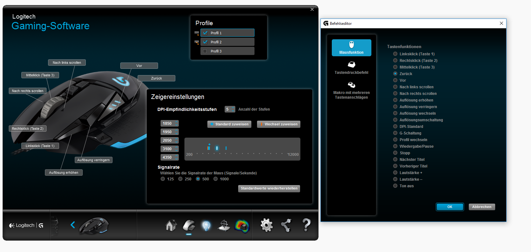531x252 pixels.
Task: Adjust the 4350 DPI stepper arrows
Action: [x=177, y=157]
